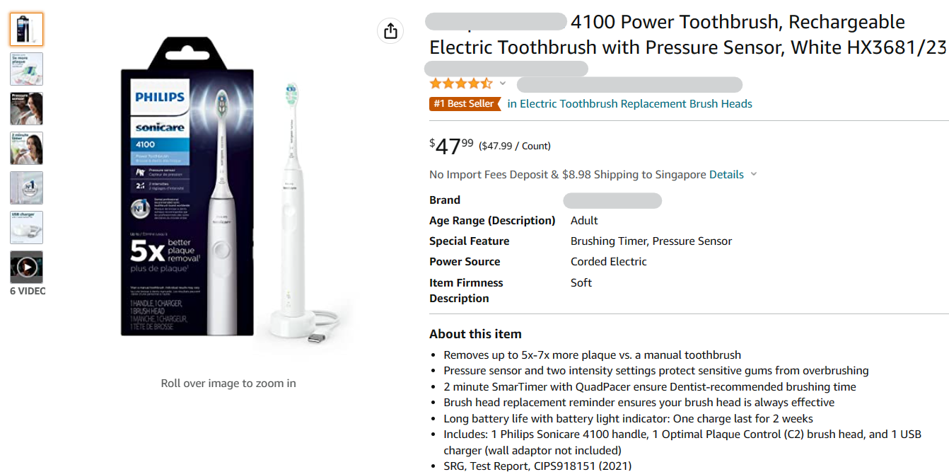Open 'Electric Toothbrush Replacement Brush Heads' category link
Screen dimensions: 949x472
629,103
